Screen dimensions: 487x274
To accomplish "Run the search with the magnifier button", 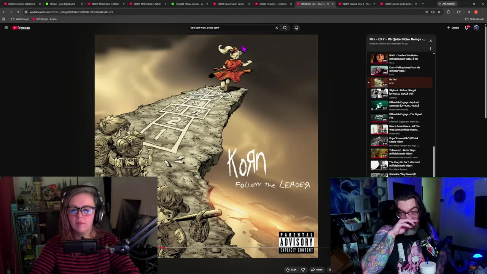I will tap(285, 28).
